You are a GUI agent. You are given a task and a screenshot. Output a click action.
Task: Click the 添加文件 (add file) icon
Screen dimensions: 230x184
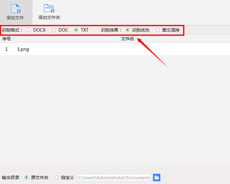(x=16, y=8)
